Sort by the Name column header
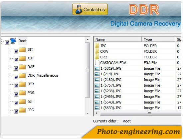Screen dimensions: 183x140 point(118,39)
